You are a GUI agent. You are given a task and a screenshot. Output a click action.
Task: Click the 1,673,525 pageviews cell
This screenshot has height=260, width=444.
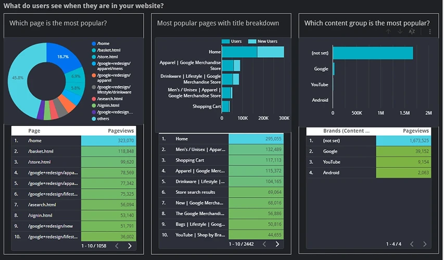(404, 140)
